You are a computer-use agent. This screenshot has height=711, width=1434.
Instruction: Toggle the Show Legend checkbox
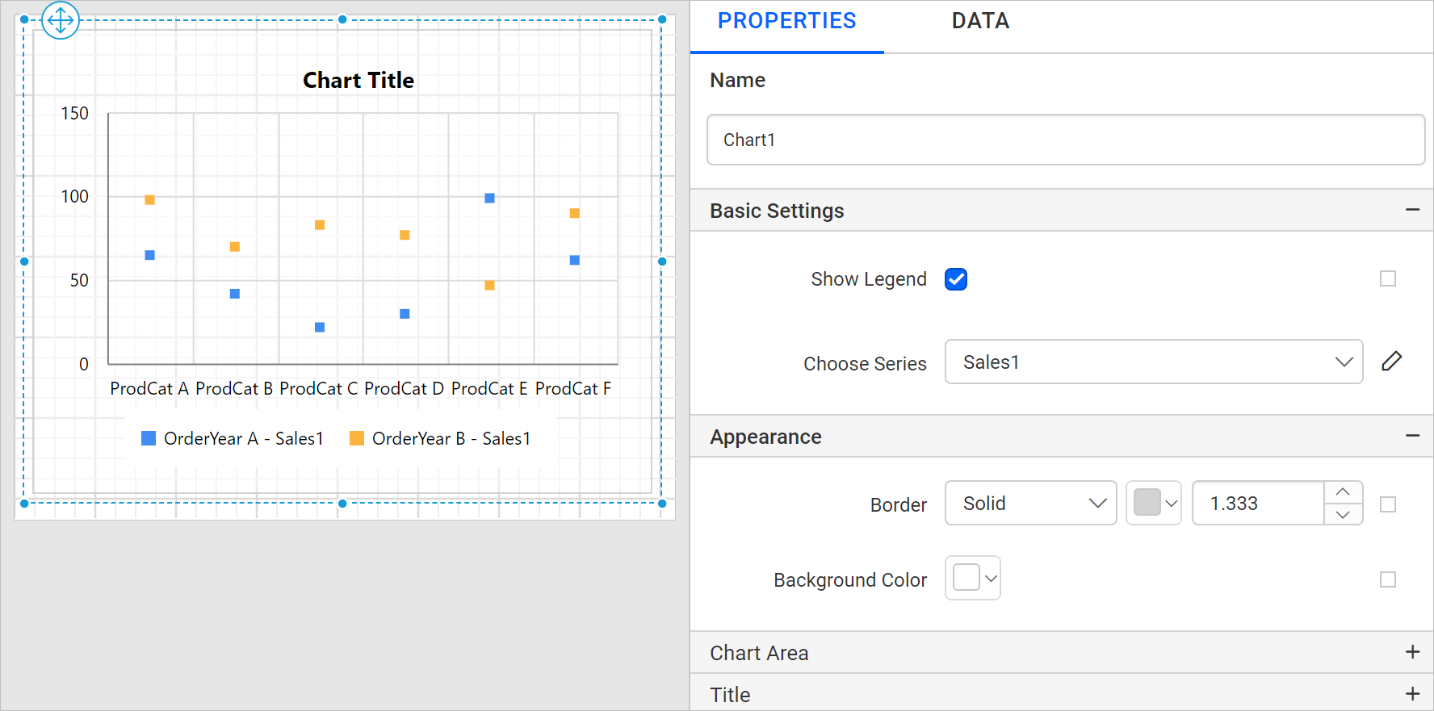[956, 279]
